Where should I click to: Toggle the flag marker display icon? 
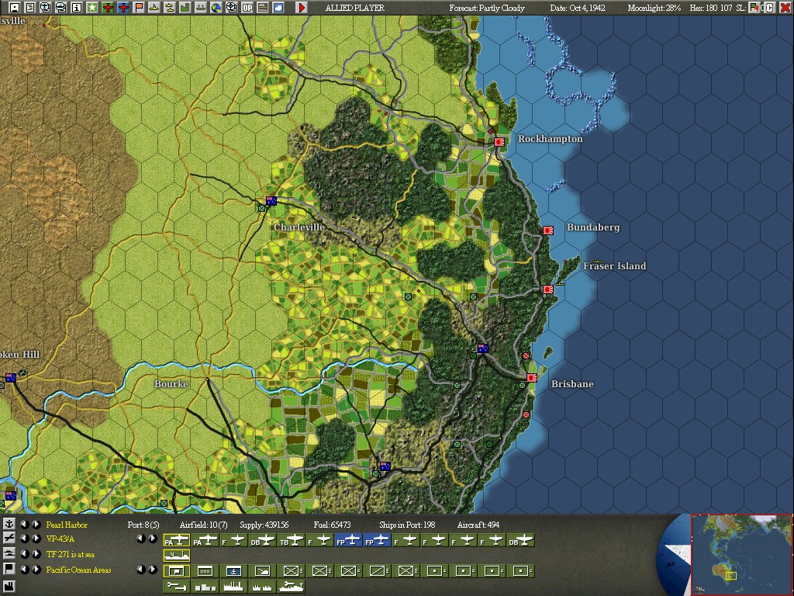(x=140, y=7)
